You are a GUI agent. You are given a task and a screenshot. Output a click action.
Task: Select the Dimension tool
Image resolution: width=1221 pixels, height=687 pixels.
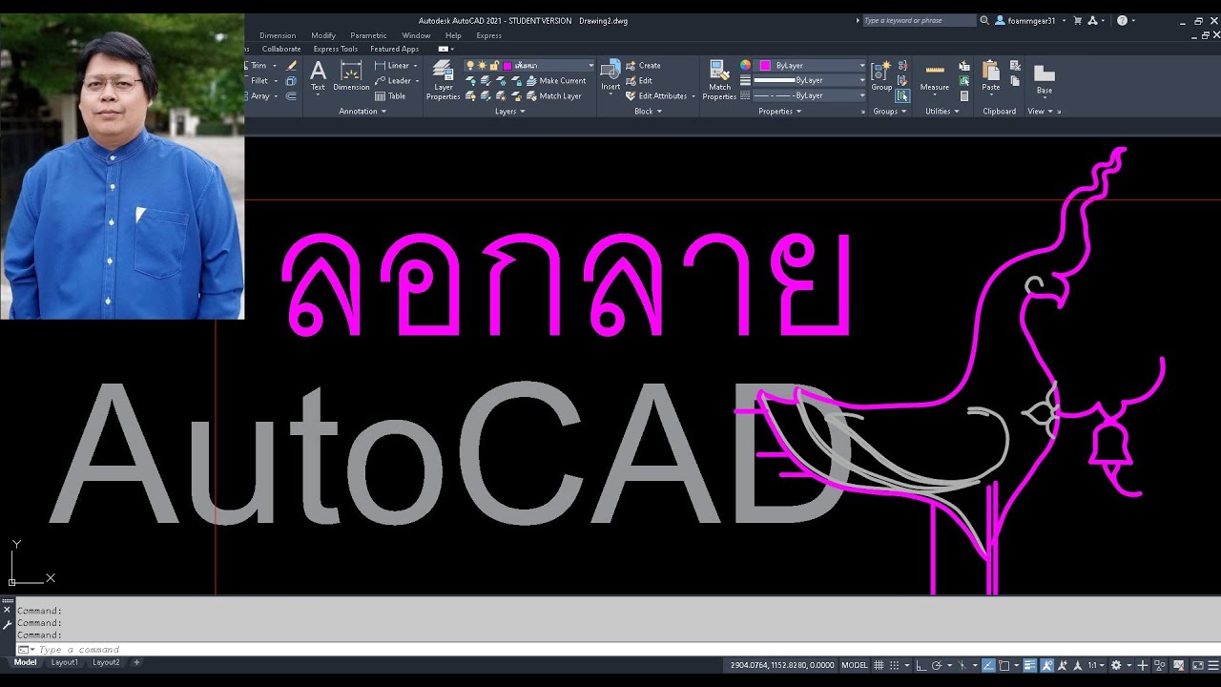point(351,75)
